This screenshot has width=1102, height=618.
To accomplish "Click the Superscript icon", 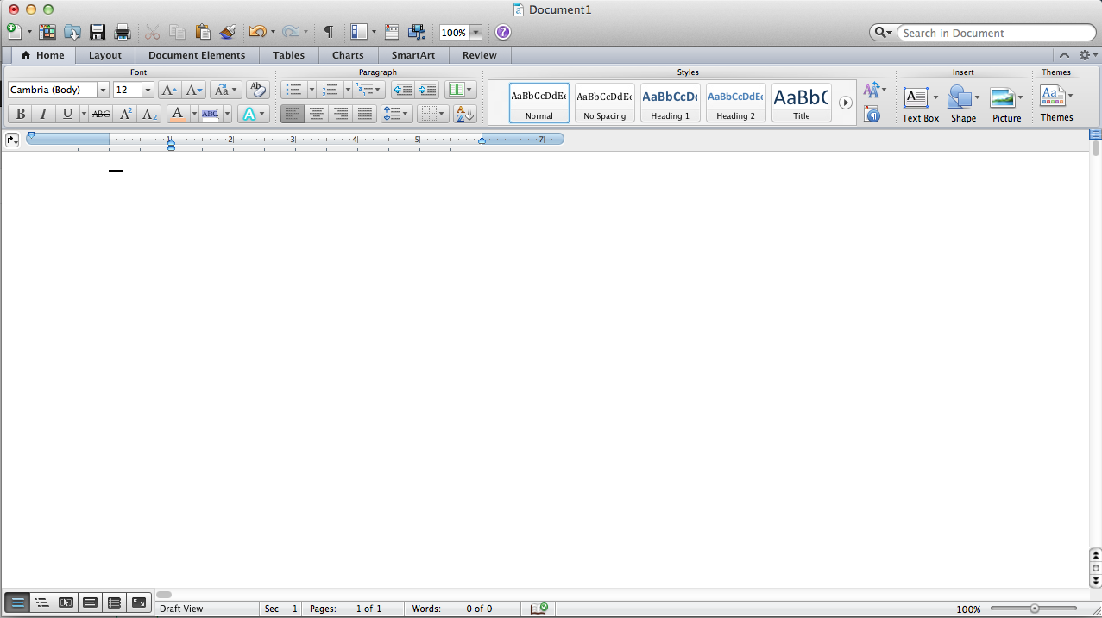I will tap(126, 114).
